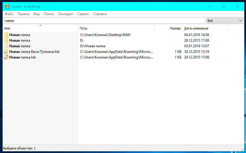Click the window resize grip in status bar
Screen dimensions: 246x153
242,149
